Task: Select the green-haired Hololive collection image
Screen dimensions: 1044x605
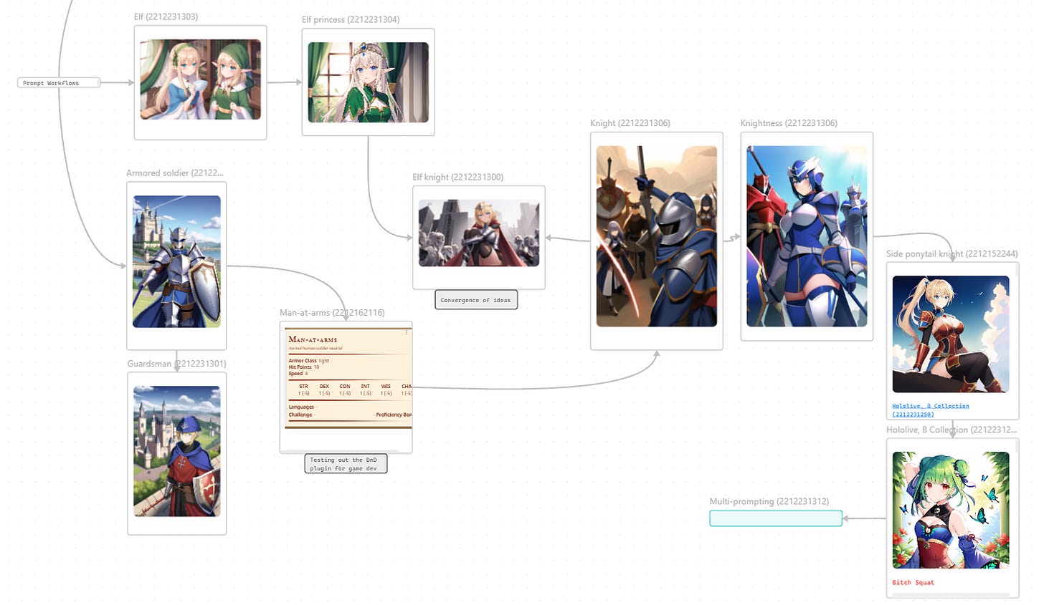Action: click(950, 510)
